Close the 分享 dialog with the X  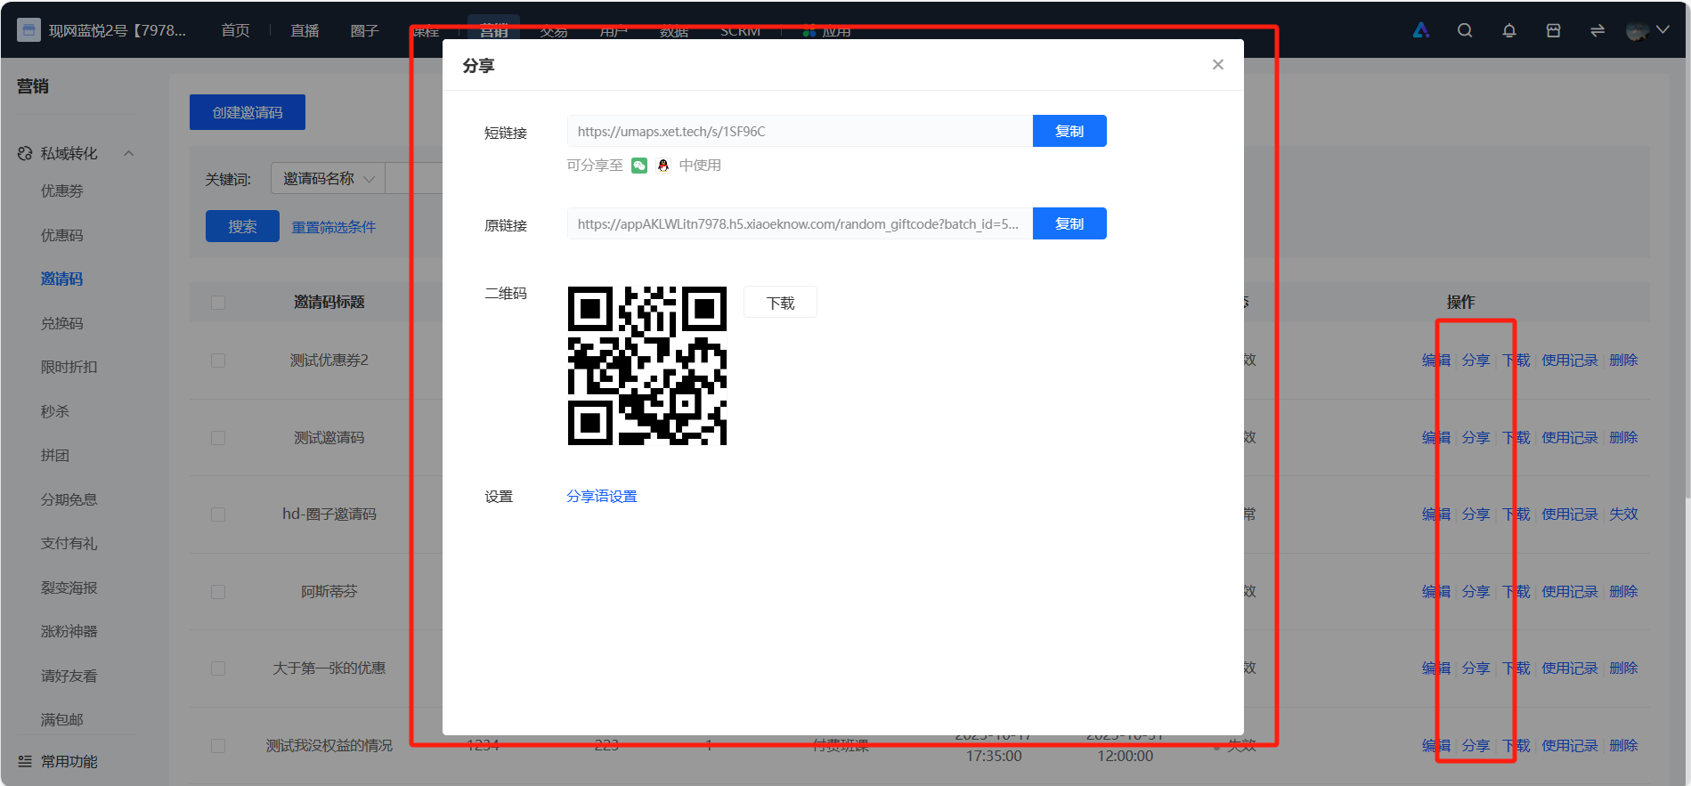click(x=1218, y=64)
